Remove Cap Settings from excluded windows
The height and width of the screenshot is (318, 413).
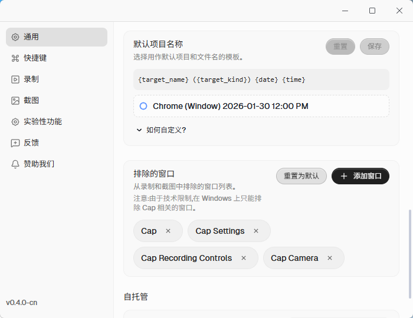(x=256, y=231)
